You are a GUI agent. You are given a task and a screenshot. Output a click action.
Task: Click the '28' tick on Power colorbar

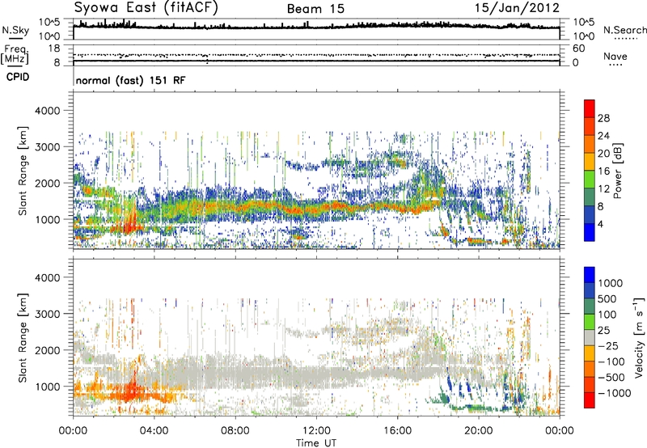click(603, 118)
